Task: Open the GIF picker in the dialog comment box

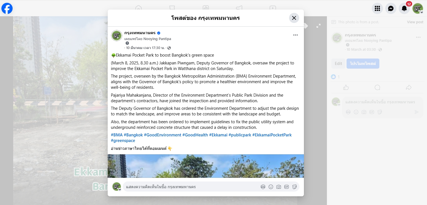Action: [286, 187]
